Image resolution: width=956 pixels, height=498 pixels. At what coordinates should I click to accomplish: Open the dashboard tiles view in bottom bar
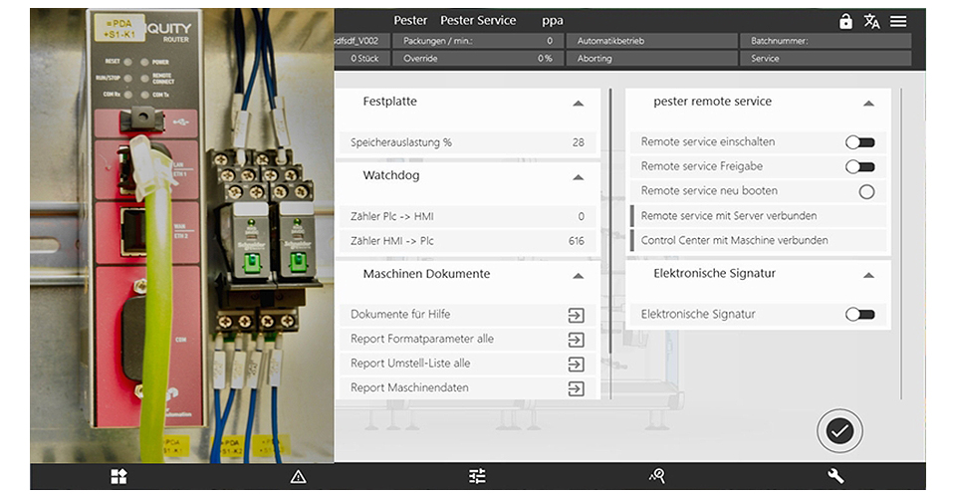click(x=119, y=477)
